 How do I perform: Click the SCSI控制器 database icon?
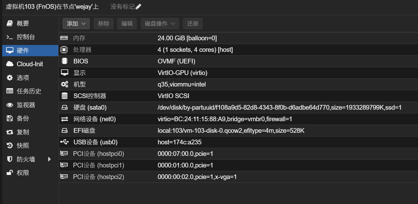[x=64, y=96]
